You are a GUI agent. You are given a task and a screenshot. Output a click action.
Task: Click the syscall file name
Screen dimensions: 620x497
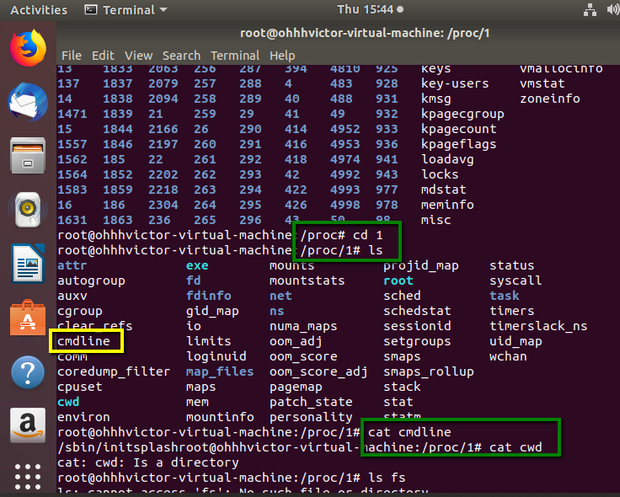pos(516,281)
